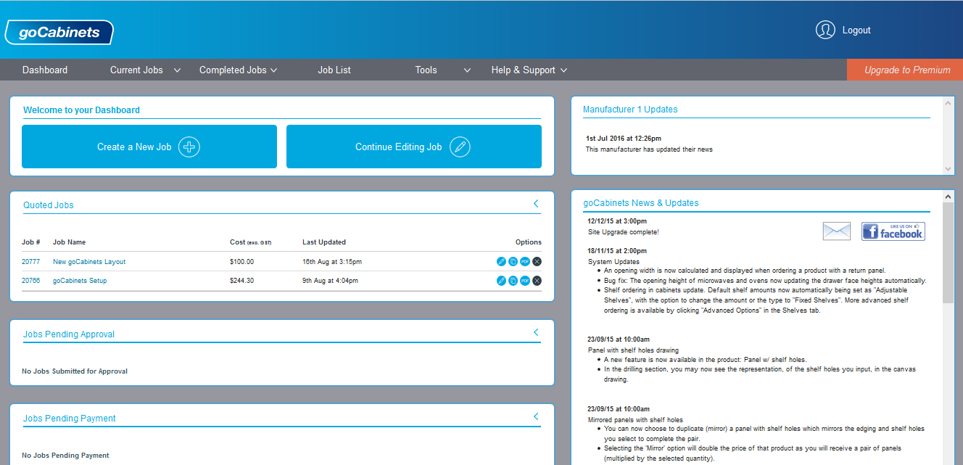Click the Facebook like badge
Image resolution: width=963 pixels, height=465 pixels.
coord(893,231)
